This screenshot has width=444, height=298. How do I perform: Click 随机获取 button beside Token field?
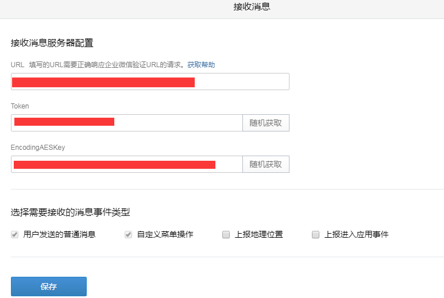(265, 123)
